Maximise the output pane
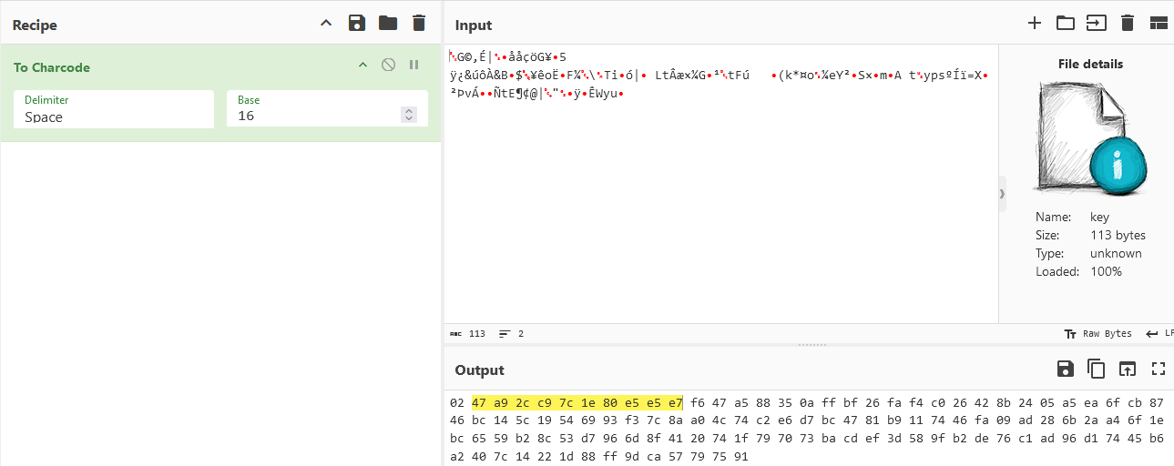This screenshot has height=466, width=1174. pos(1159,369)
